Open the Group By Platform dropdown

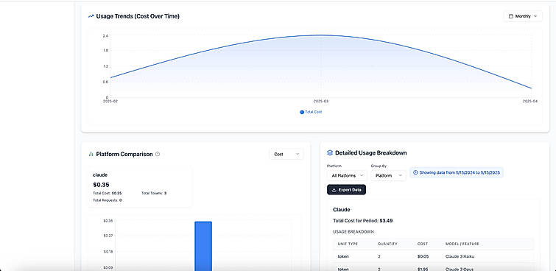tap(388, 175)
